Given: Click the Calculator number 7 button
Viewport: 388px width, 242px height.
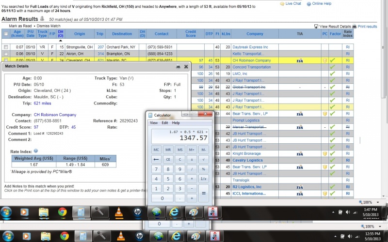Looking at the screenshot, I should tap(156, 169).
